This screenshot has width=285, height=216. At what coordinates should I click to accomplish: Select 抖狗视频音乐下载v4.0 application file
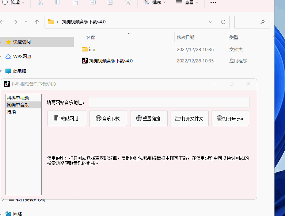111,61
